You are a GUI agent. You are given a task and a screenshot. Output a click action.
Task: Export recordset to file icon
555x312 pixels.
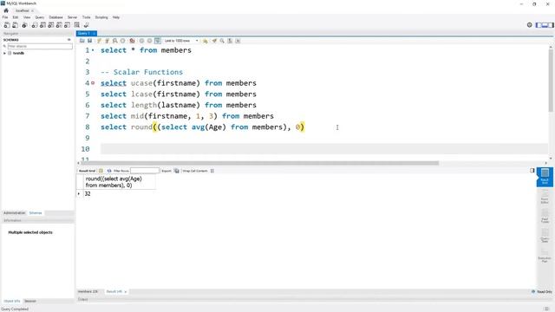tap(176, 171)
